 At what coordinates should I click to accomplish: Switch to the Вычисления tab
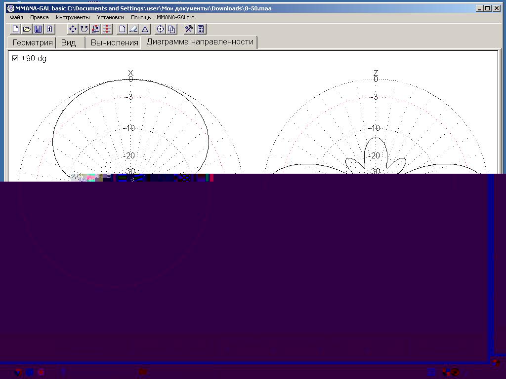coord(114,42)
